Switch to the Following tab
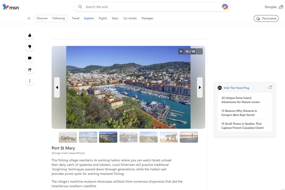 pos(58,18)
